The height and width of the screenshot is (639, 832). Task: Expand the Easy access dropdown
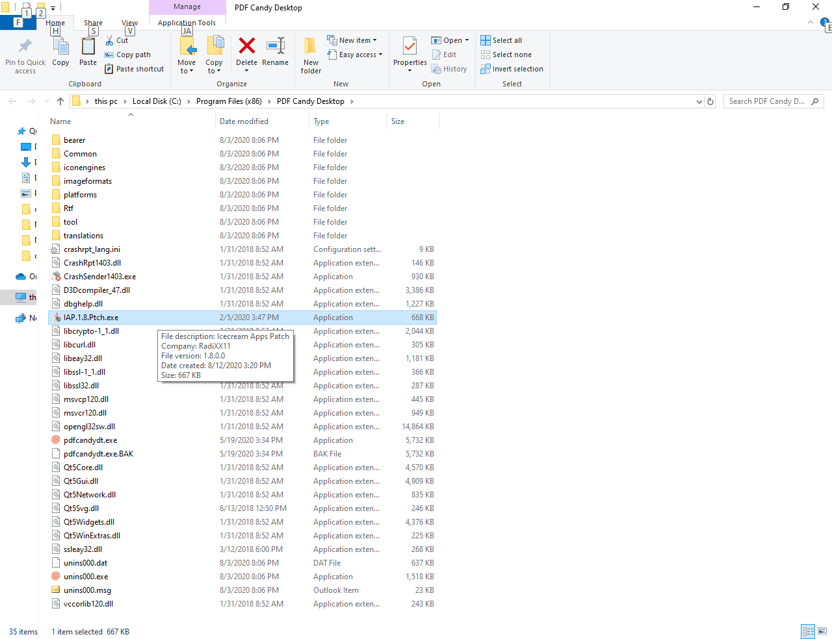click(x=380, y=55)
